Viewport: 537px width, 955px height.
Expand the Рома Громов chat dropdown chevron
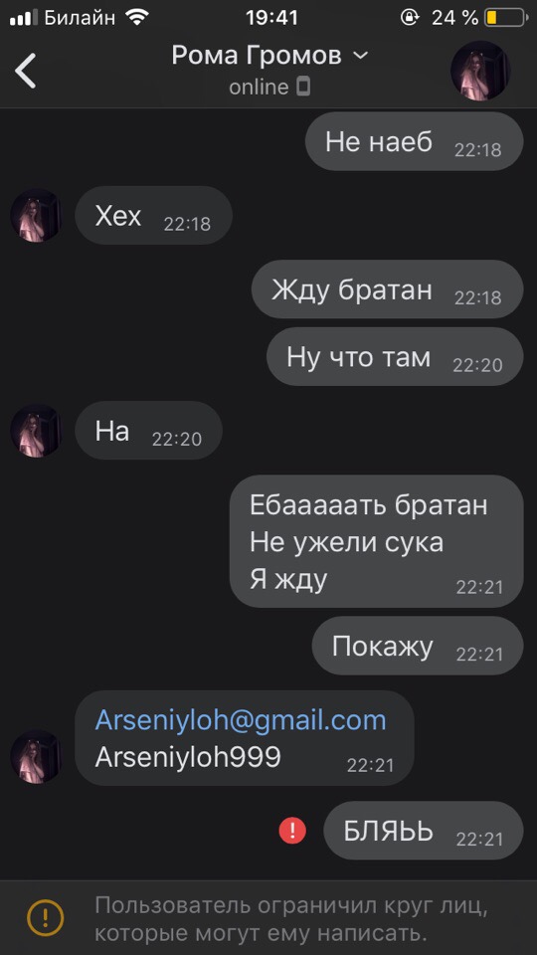[x=361, y=56]
